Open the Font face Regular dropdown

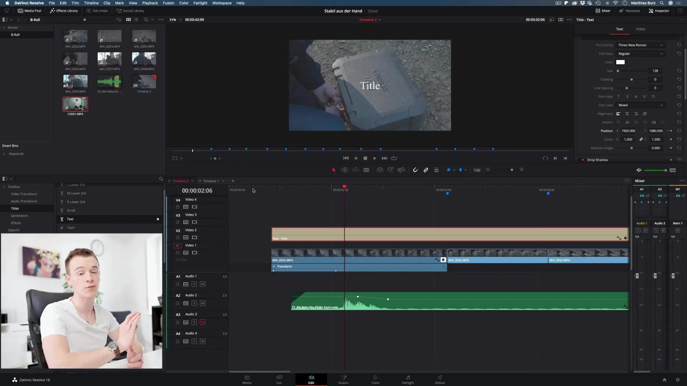640,54
